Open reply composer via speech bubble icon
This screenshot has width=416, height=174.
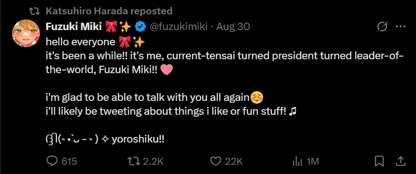tap(52, 161)
